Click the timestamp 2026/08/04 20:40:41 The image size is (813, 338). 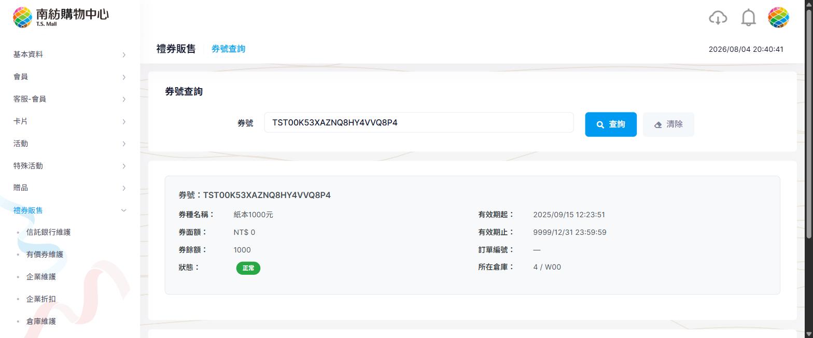tap(746, 49)
